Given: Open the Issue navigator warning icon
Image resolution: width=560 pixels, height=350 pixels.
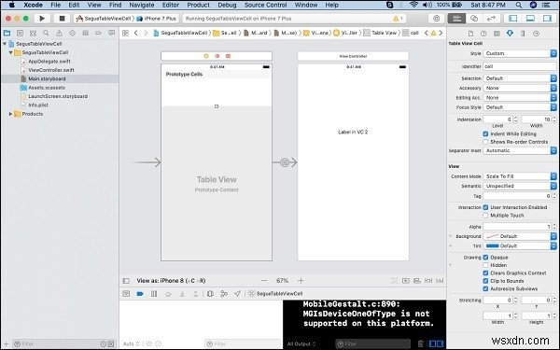Looking at the screenshot, I should click(60, 34).
